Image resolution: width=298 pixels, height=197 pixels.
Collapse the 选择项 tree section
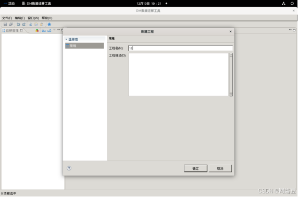[x=66, y=39]
